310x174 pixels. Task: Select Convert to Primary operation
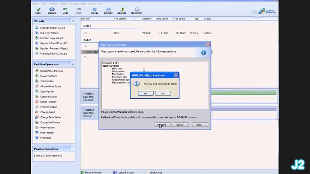(x=48, y=122)
